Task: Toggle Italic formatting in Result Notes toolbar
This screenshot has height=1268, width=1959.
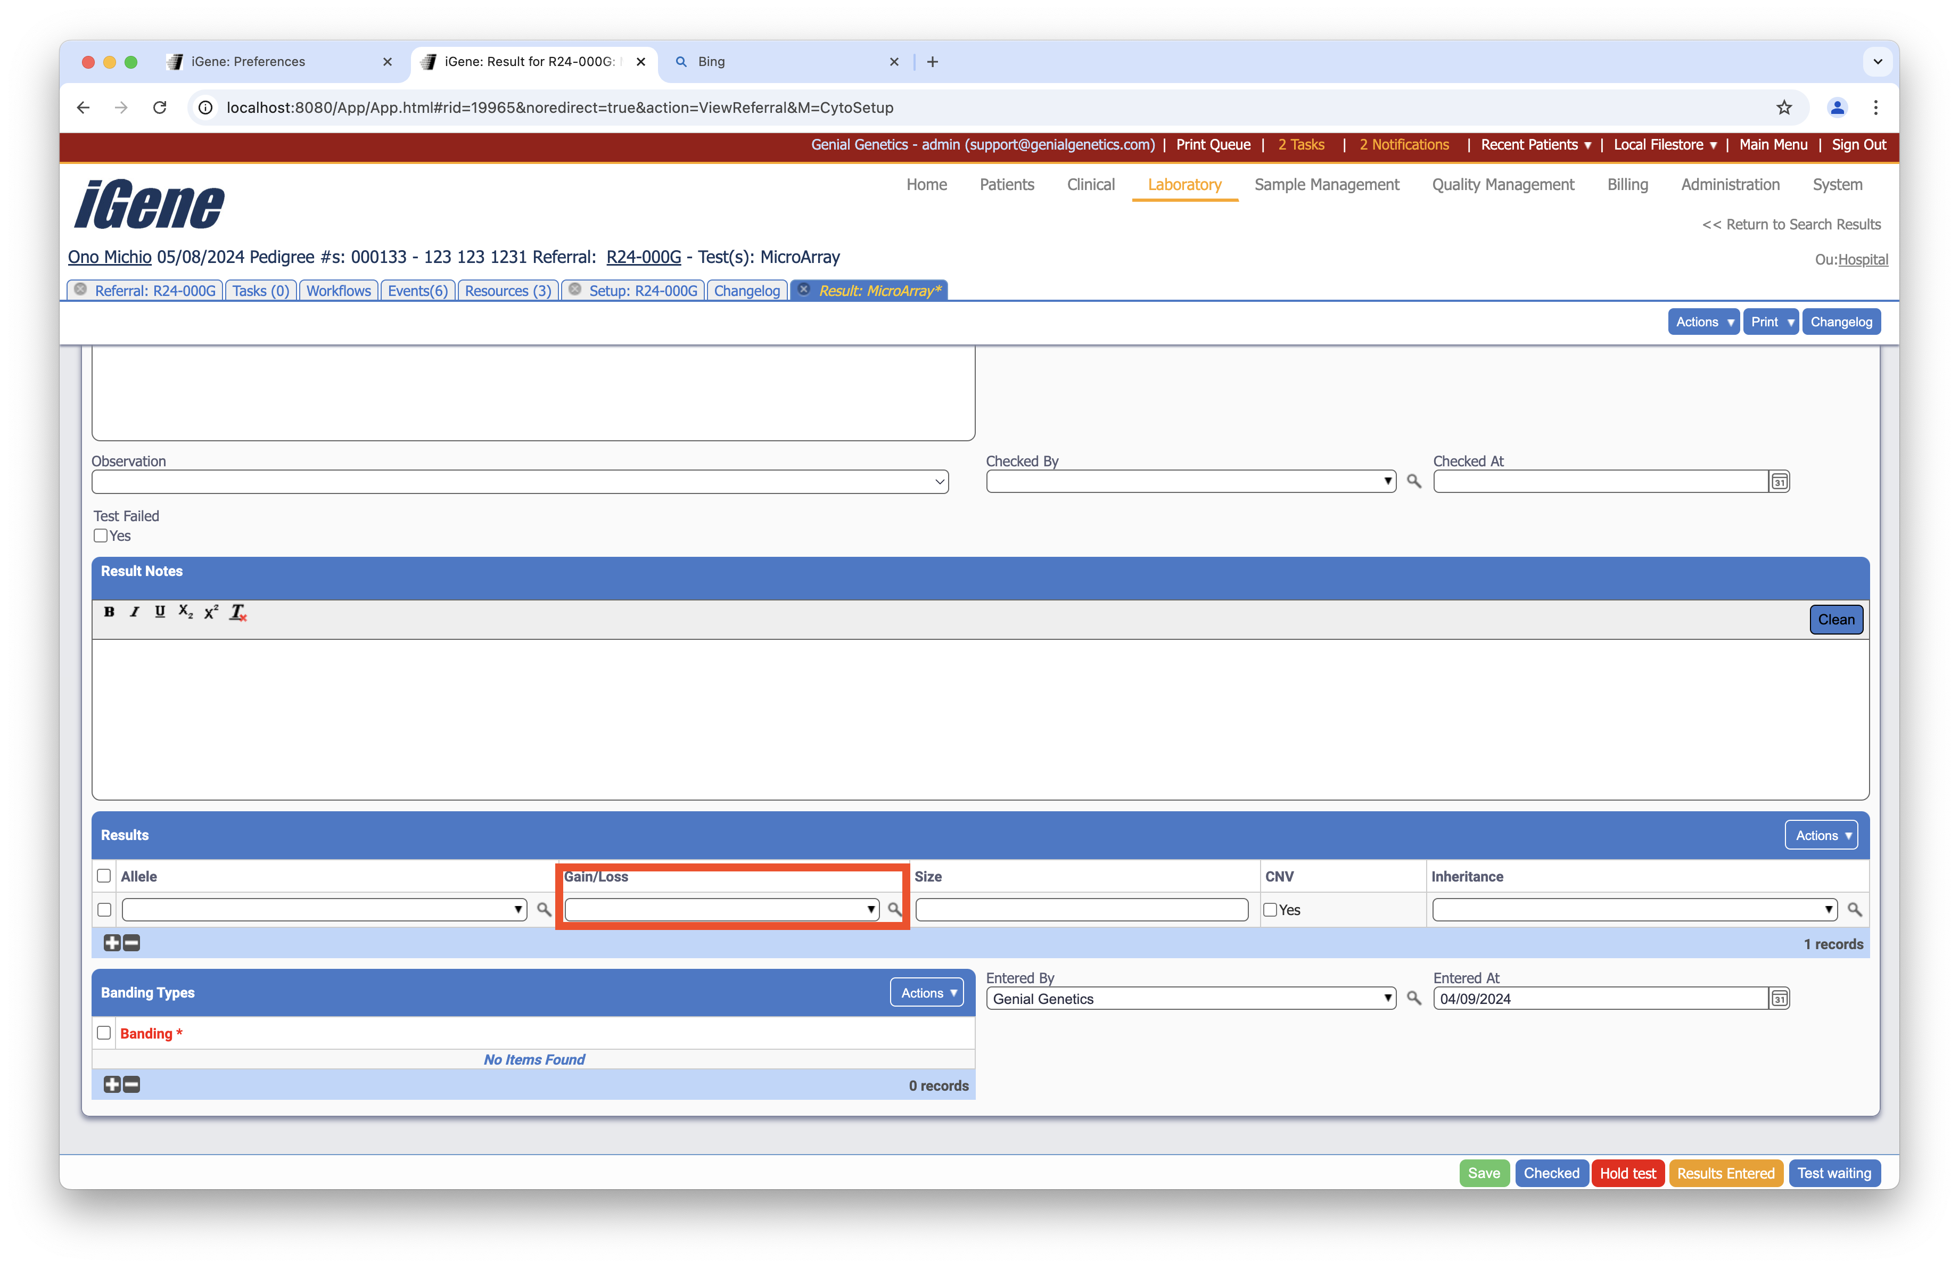Action: pyautogui.click(x=134, y=611)
